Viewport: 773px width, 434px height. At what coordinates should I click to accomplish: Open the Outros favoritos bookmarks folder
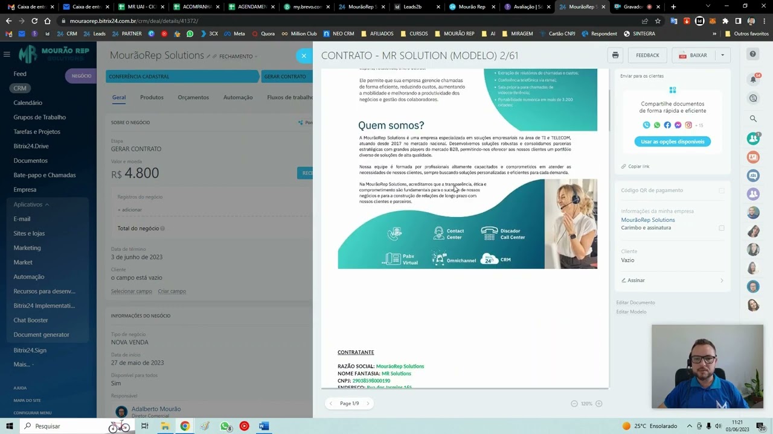(x=746, y=34)
